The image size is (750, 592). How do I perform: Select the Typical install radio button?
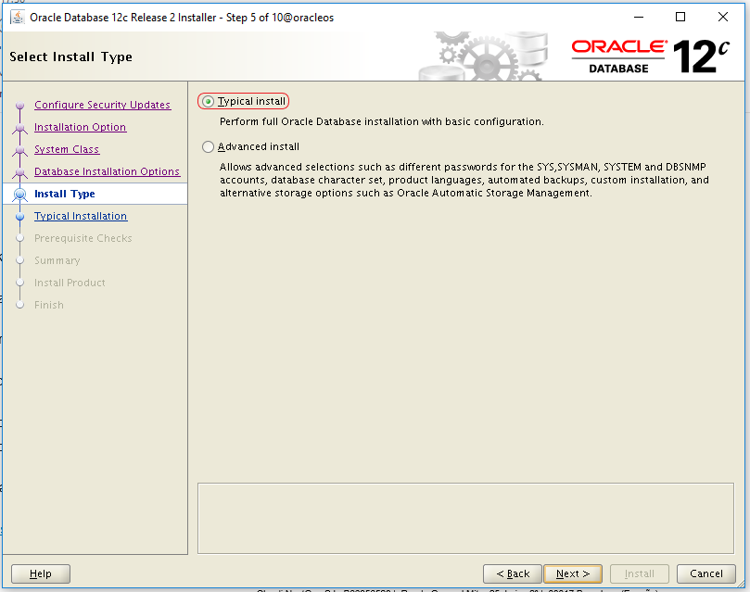(208, 101)
